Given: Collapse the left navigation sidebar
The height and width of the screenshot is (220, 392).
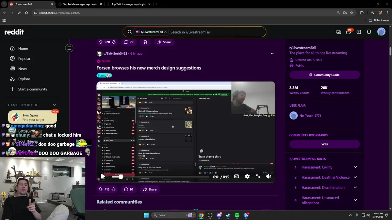Looking at the screenshot, I should point(69,48).
